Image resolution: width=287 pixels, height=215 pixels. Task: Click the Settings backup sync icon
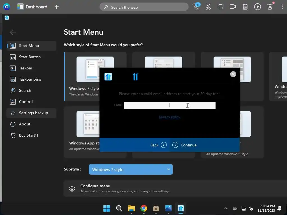(13, 113)
